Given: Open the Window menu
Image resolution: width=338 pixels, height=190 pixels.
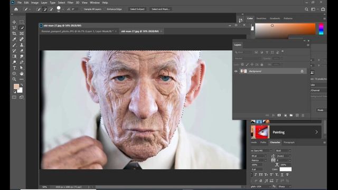Looking at the screenshot, I should 95,3.
